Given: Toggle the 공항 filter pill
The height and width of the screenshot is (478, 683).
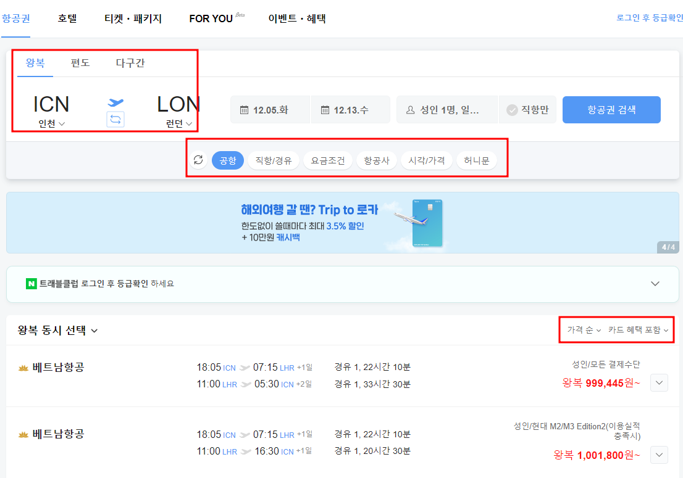Looking at the screenshot, I should (227, 159).
